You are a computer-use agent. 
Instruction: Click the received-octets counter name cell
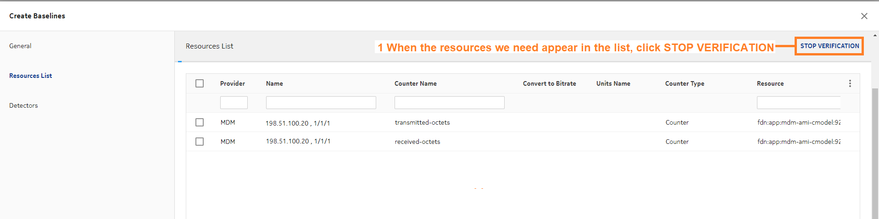pyautogui.click(x=417, y=142)
